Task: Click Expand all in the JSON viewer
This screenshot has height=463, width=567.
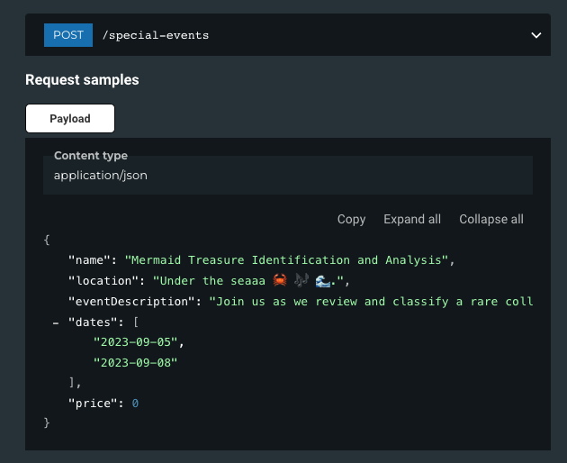Action: coord(412,219)
